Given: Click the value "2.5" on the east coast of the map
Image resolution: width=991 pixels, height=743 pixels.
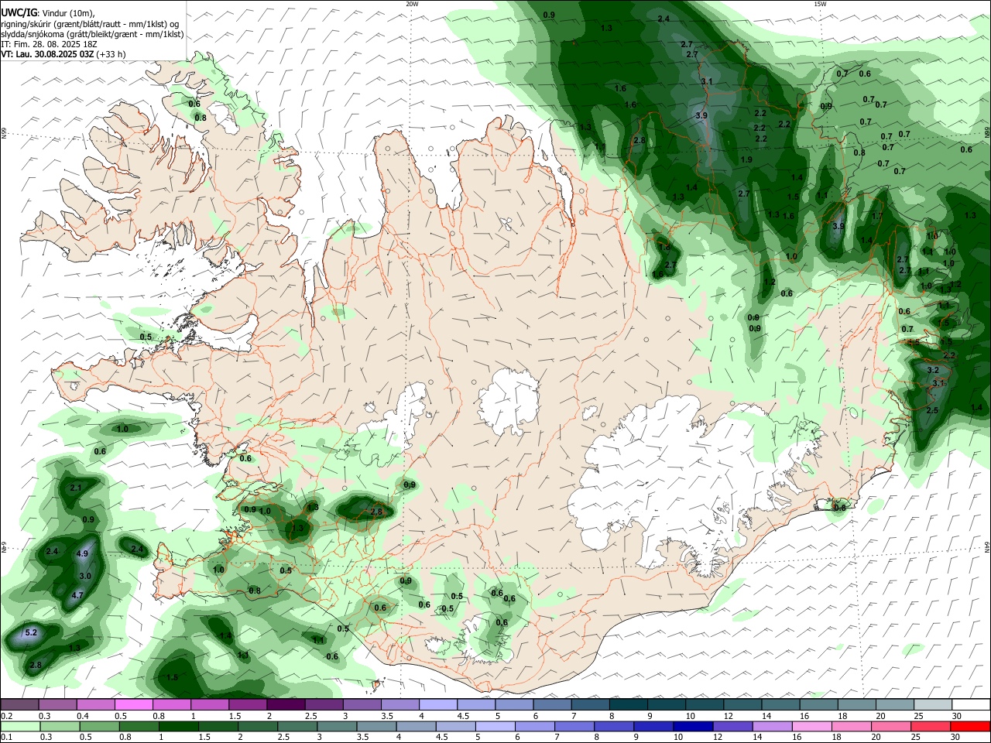Looking at the screenshot, I should point(932,410).
